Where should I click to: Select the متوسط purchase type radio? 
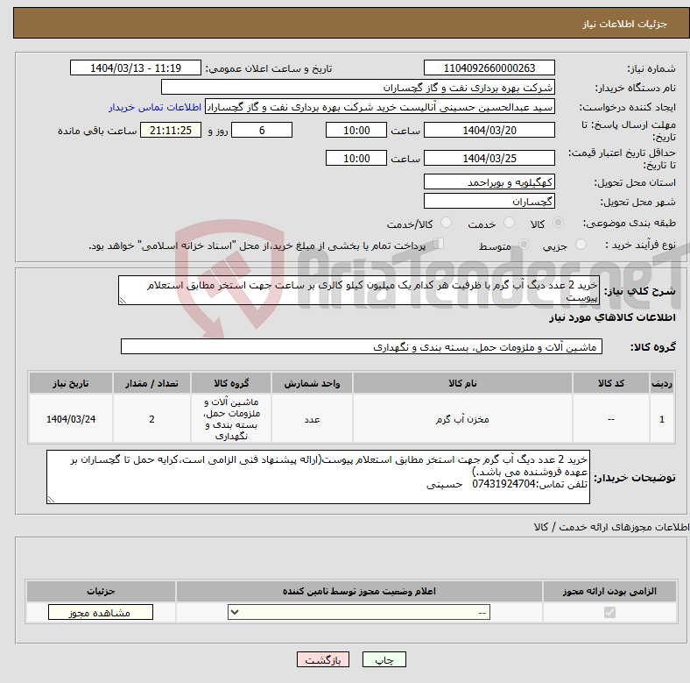click(x=524, y=244)
